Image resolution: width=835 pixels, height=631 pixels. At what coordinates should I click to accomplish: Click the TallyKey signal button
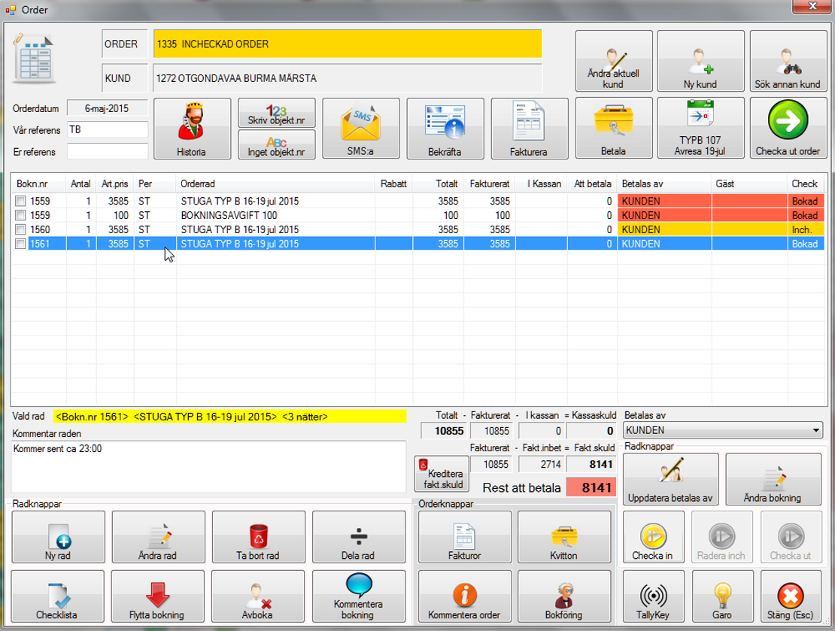(x=654, y=596)
